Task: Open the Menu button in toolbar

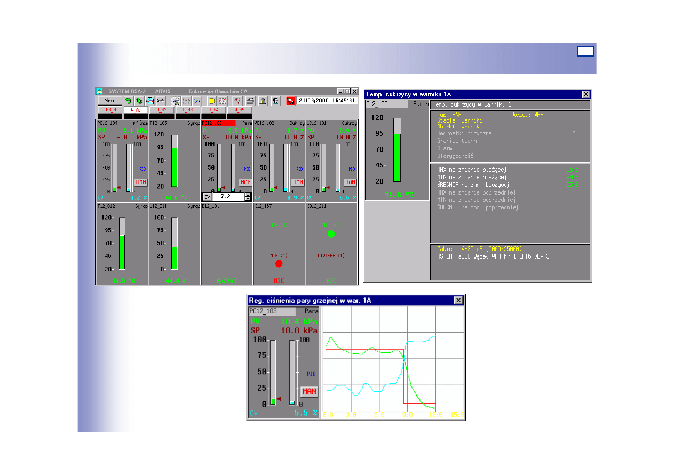Action: tap(110, 100)
